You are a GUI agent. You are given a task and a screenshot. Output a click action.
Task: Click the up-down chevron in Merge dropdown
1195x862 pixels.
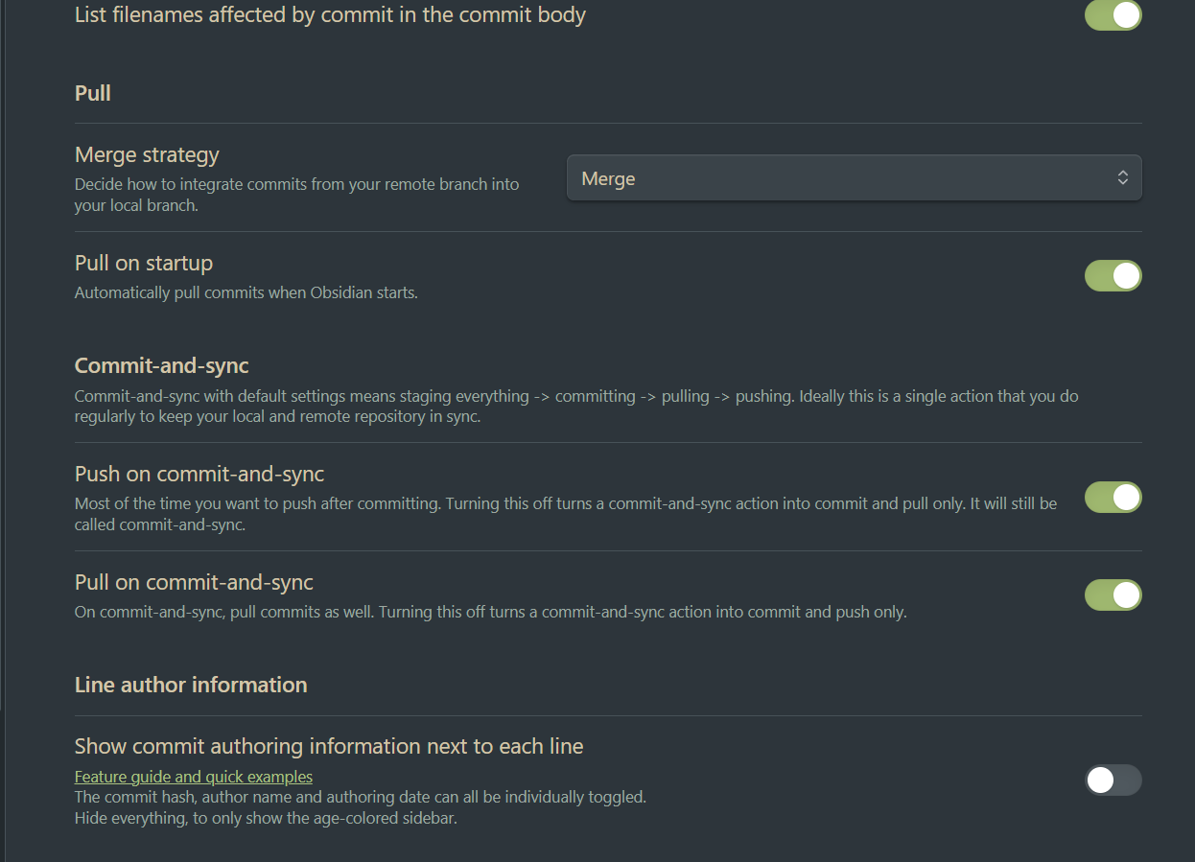1122,178
